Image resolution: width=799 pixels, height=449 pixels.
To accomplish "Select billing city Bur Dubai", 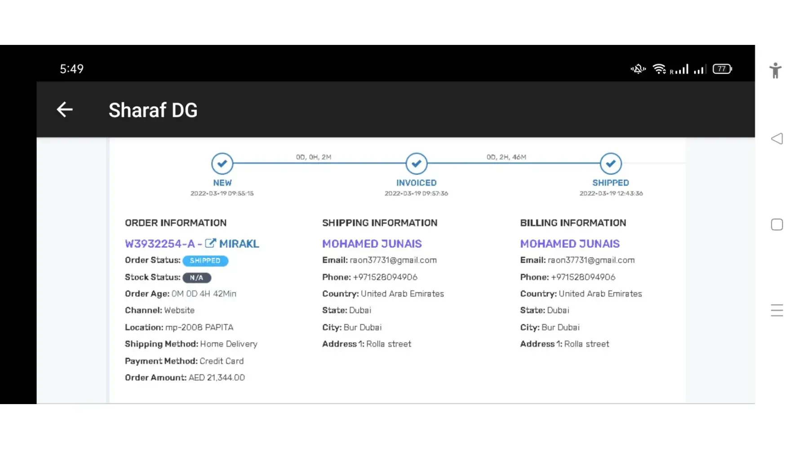I will click(x=560, y=327).
